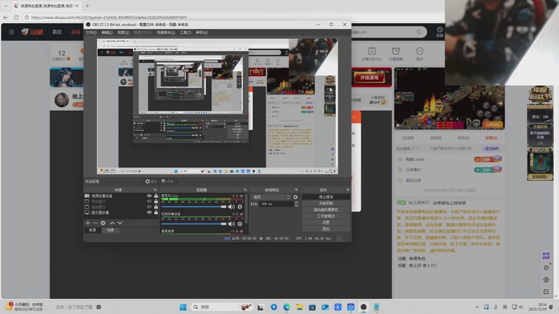
Task: Mute the 视频采集设备 mixer channel speaker
Action: 231,224
